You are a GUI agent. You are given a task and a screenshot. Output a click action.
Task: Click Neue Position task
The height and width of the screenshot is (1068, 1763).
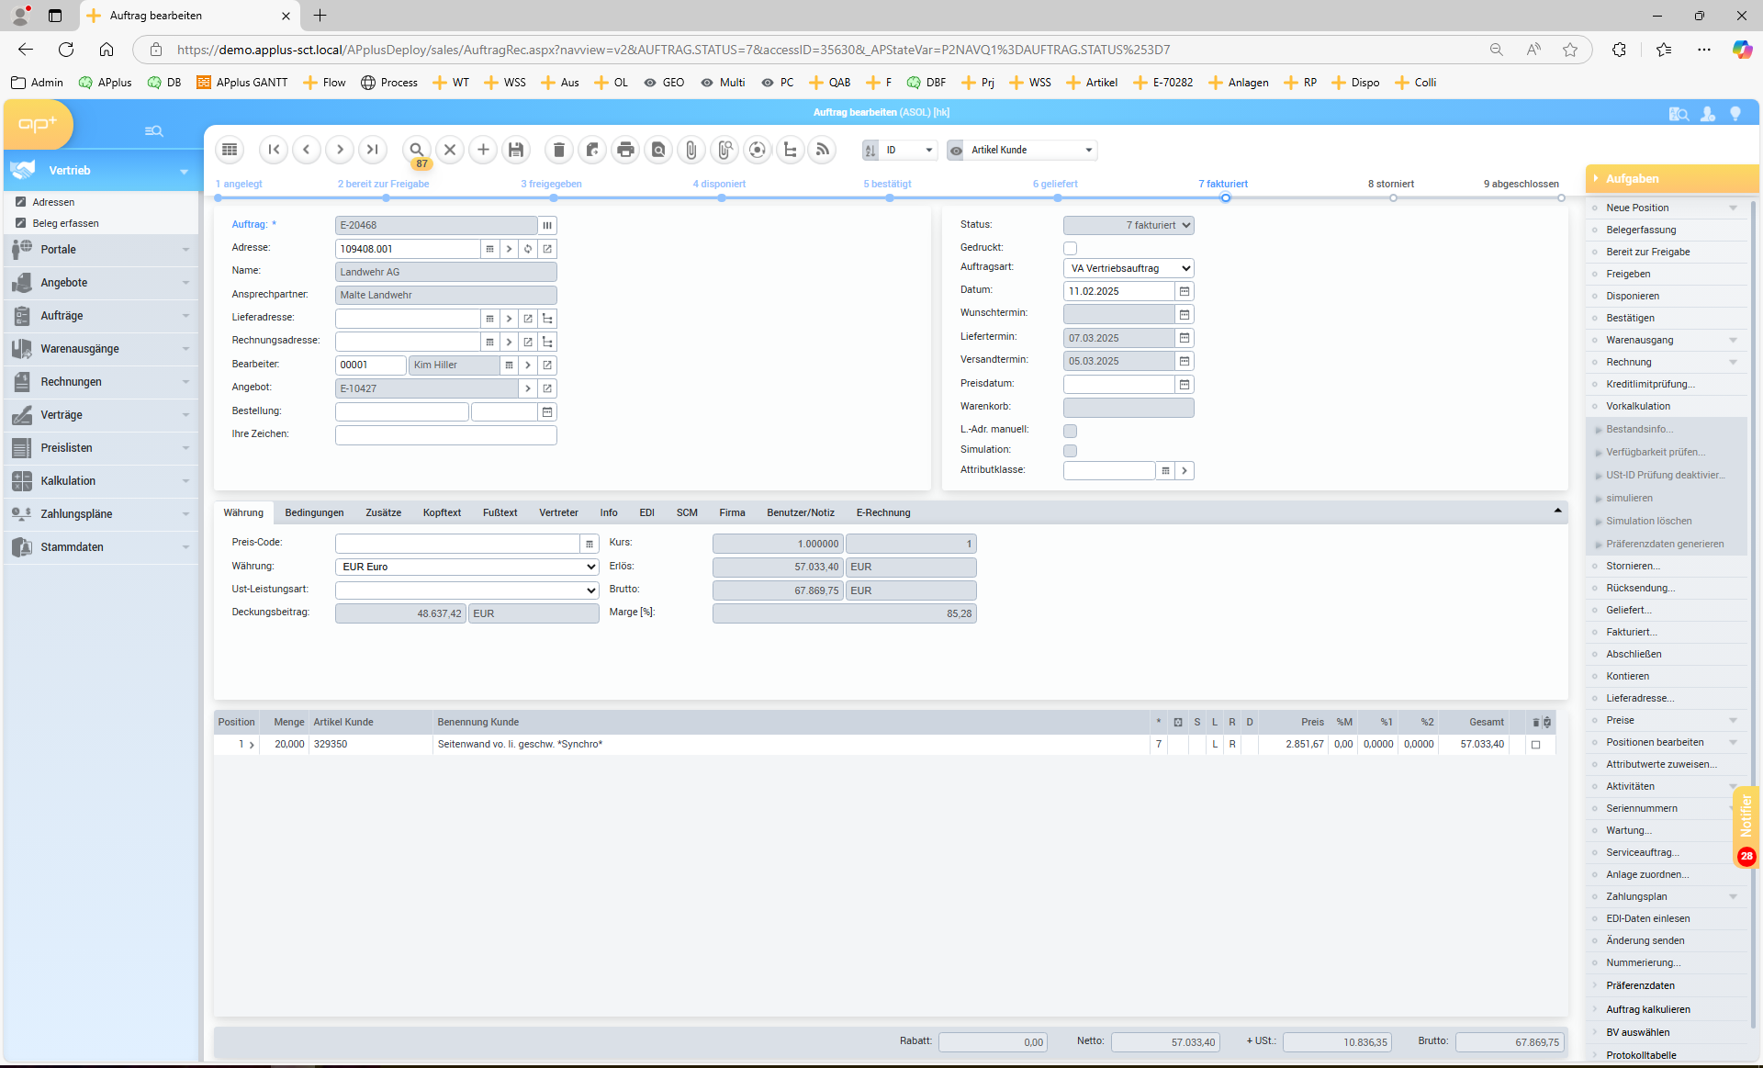tap(1637, 208)
